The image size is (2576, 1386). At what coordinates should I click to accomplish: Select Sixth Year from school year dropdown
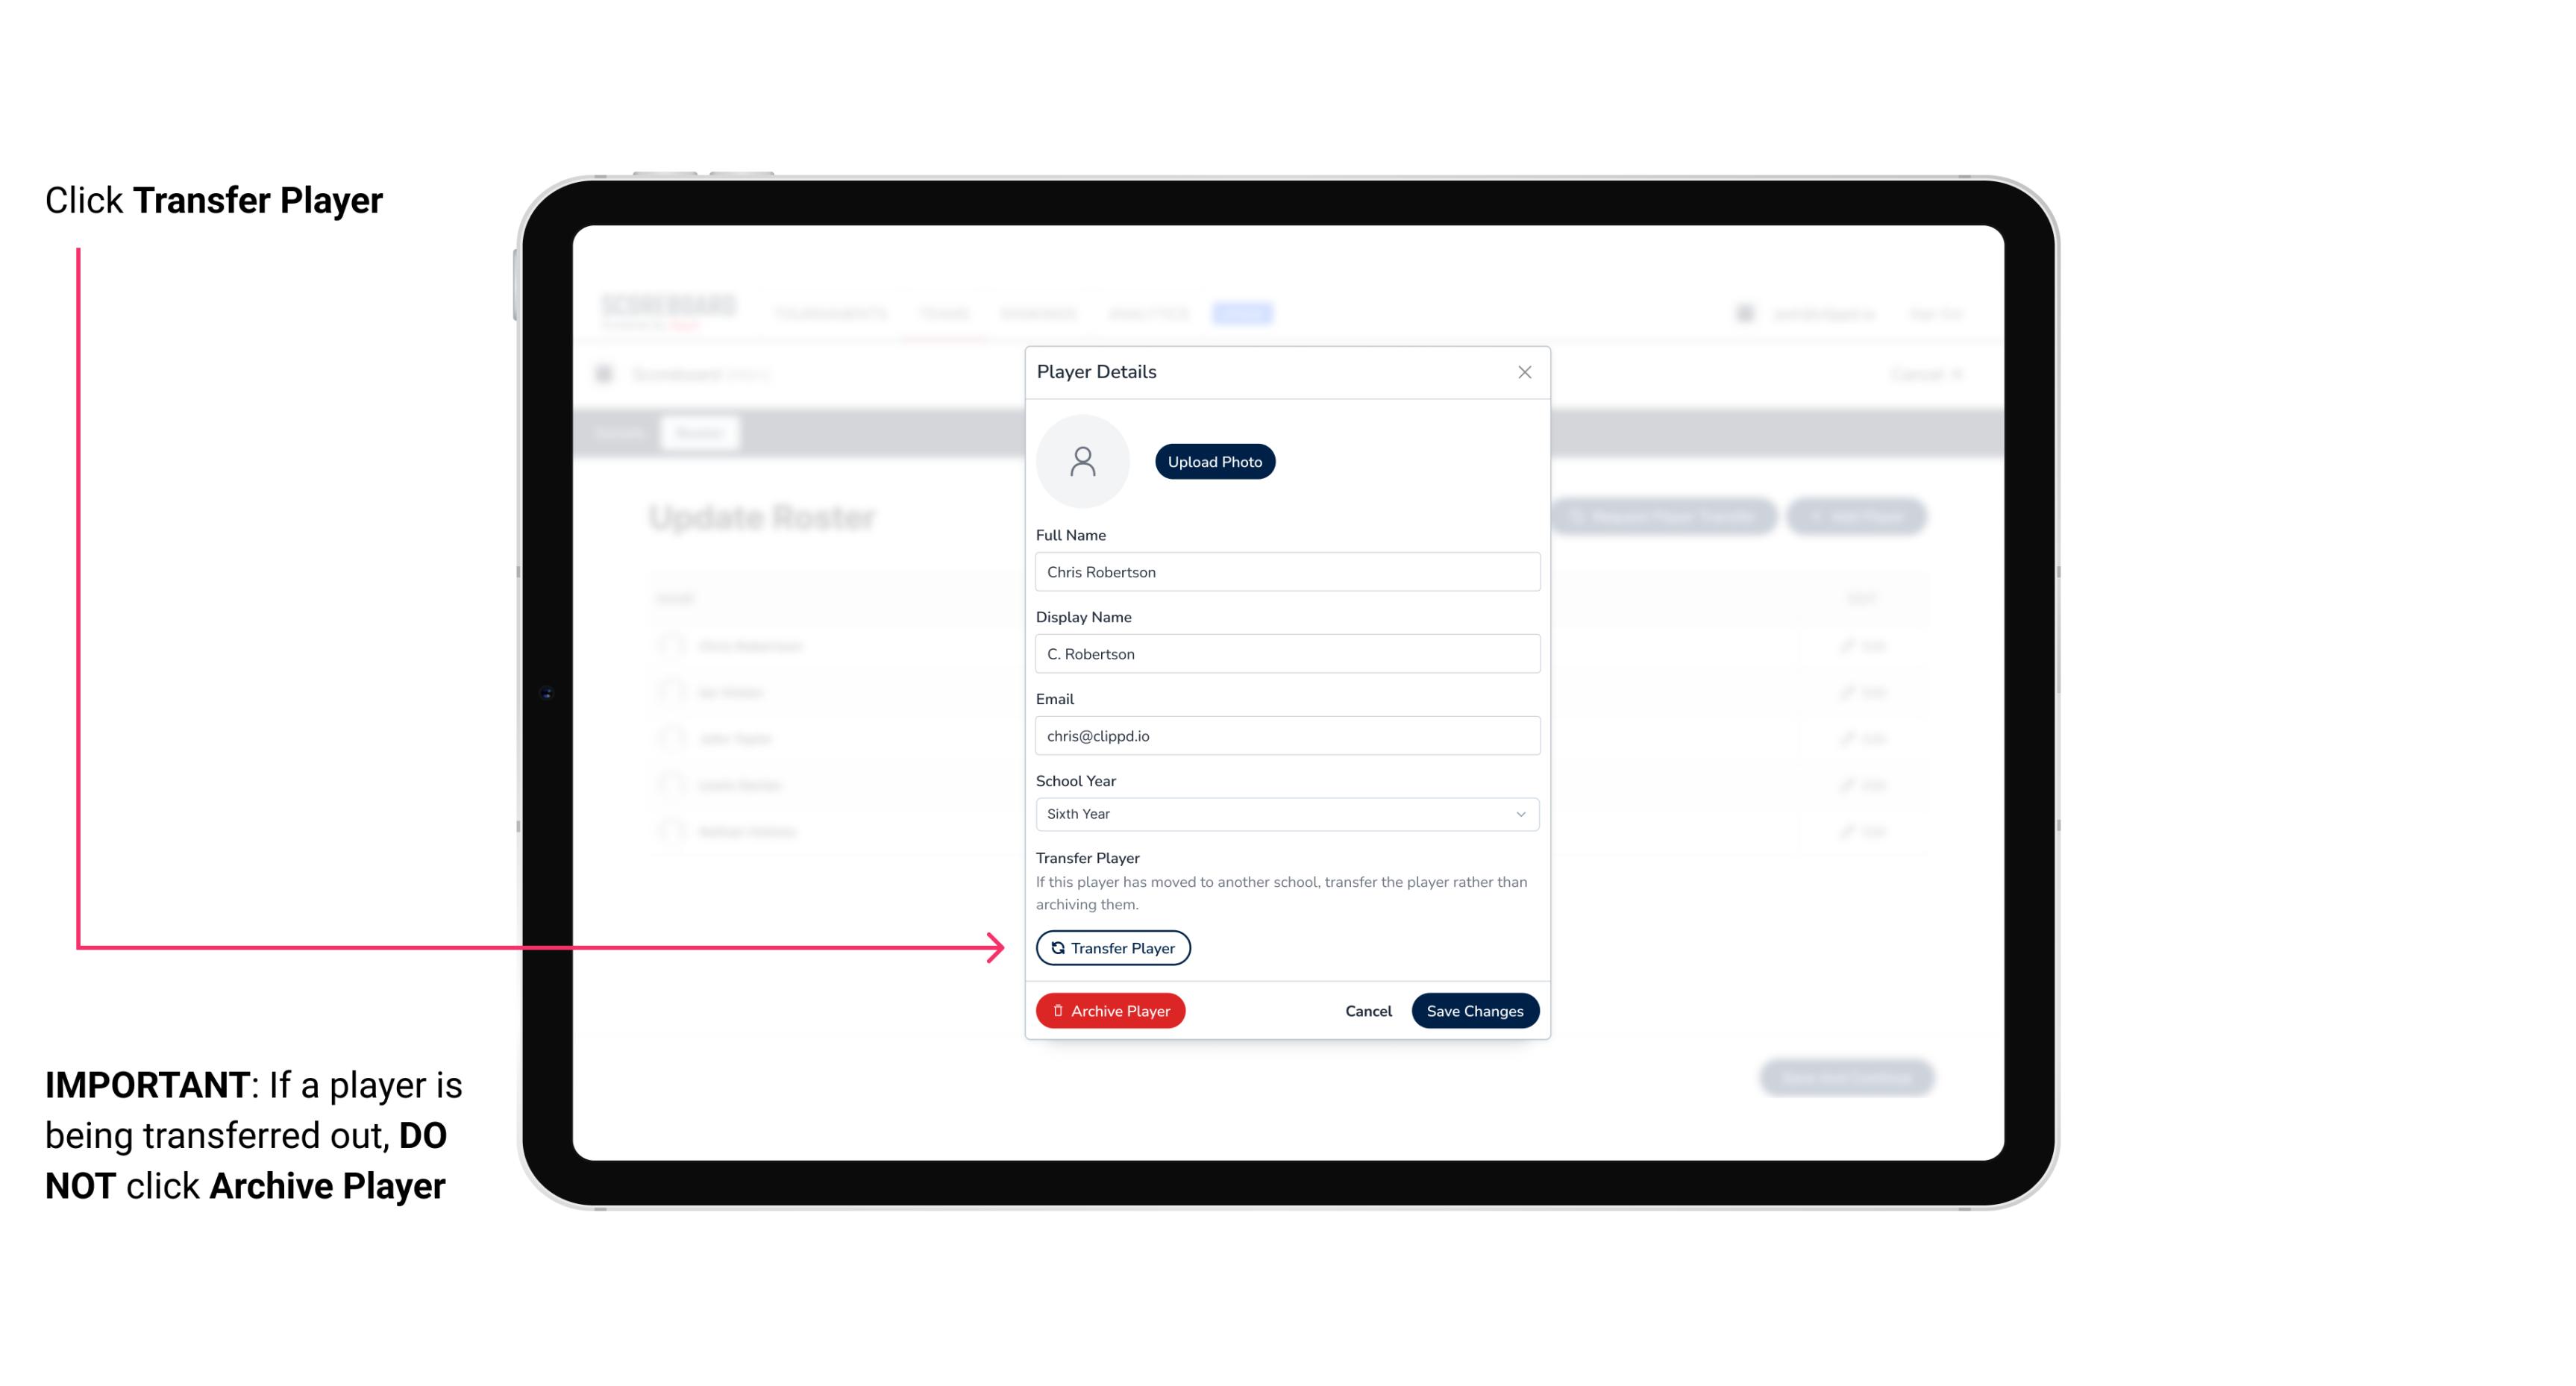[x=1285, y=812]
